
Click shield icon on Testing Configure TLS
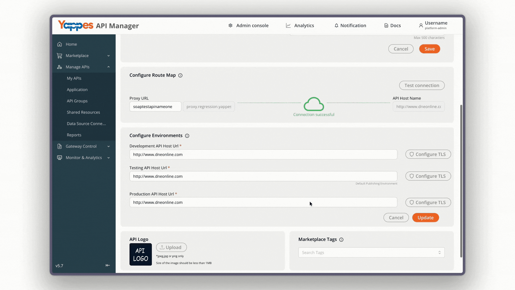[x=412, y=176]
